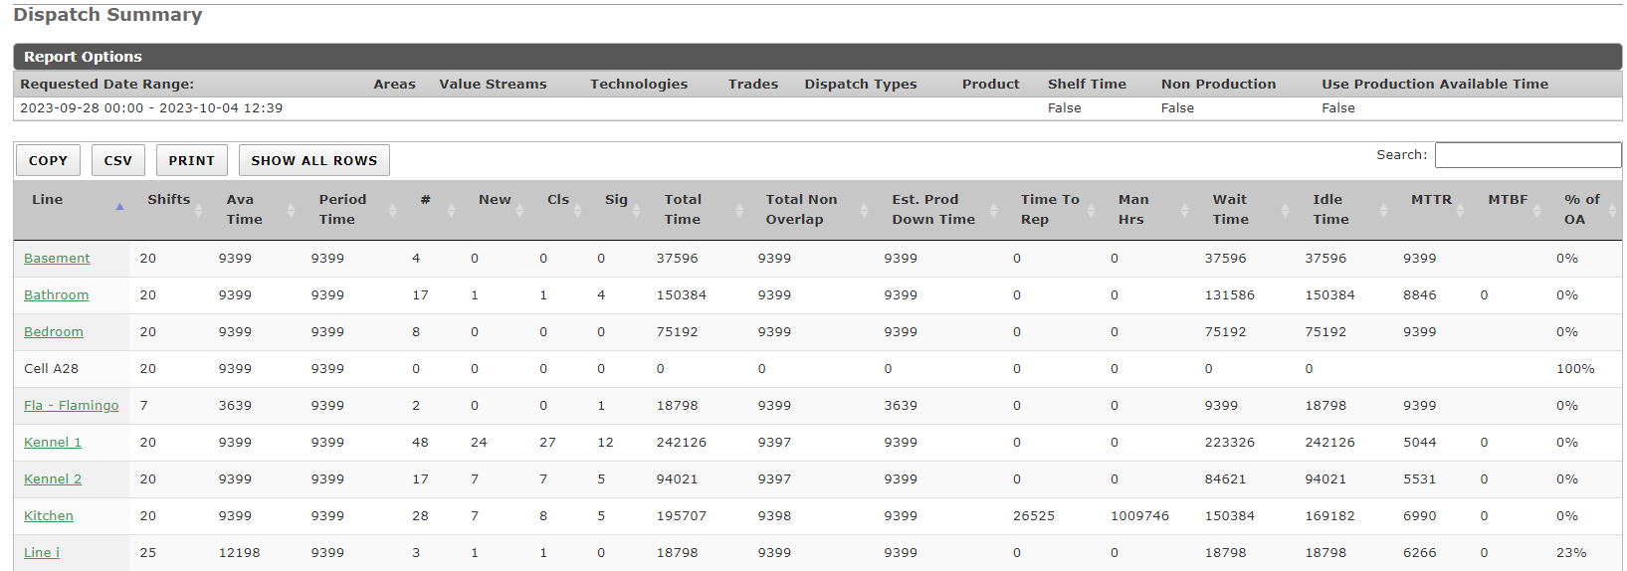The image size is (1627, 571).
Task: Open the Kitchen line link
Action: click(x=49, y=516)
